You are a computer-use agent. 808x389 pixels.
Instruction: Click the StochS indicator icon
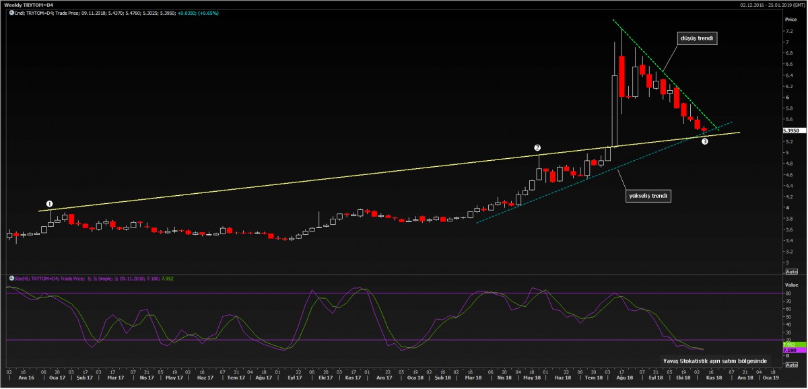(11, 277)
